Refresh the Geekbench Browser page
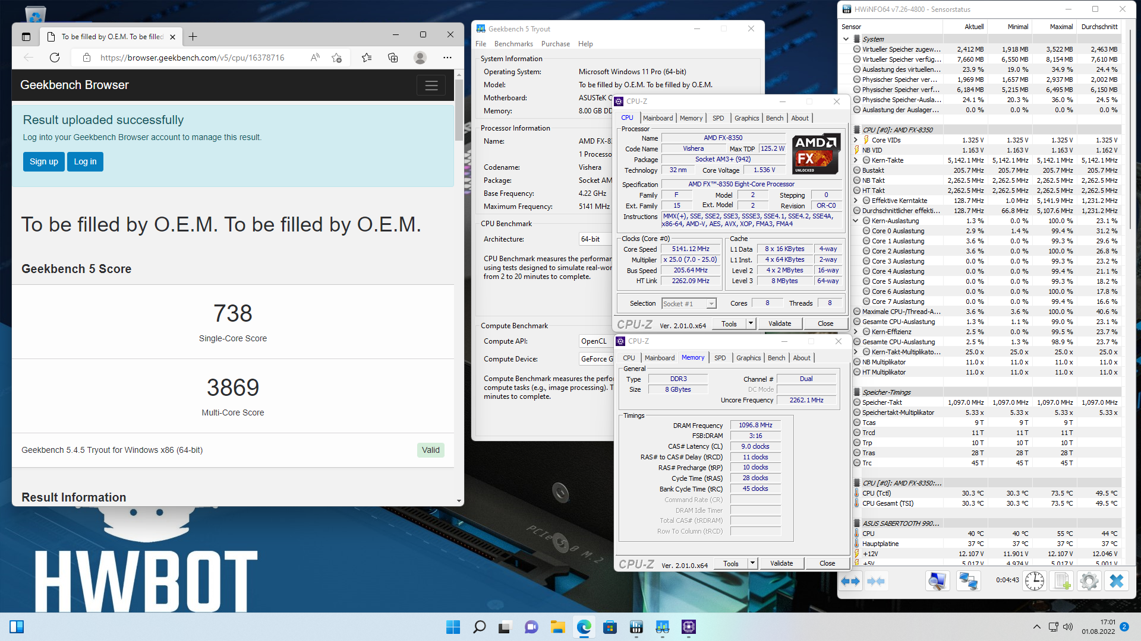The width and height of the screenshot is (1141, 641). coord(55,58)
